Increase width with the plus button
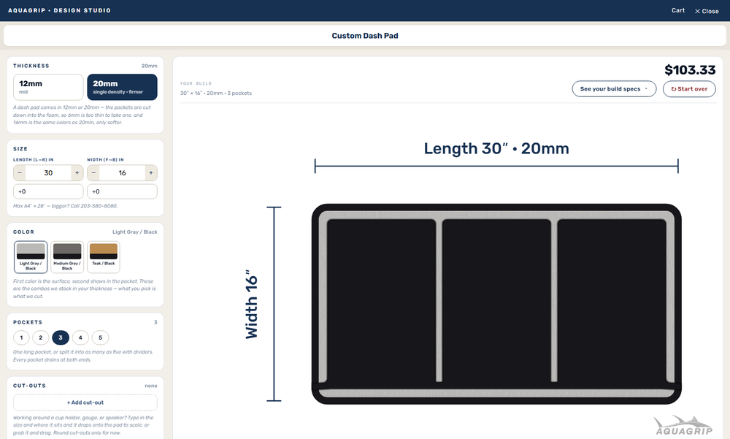Image resolution: width=730 pixels, height=439 pixels. 151,173
